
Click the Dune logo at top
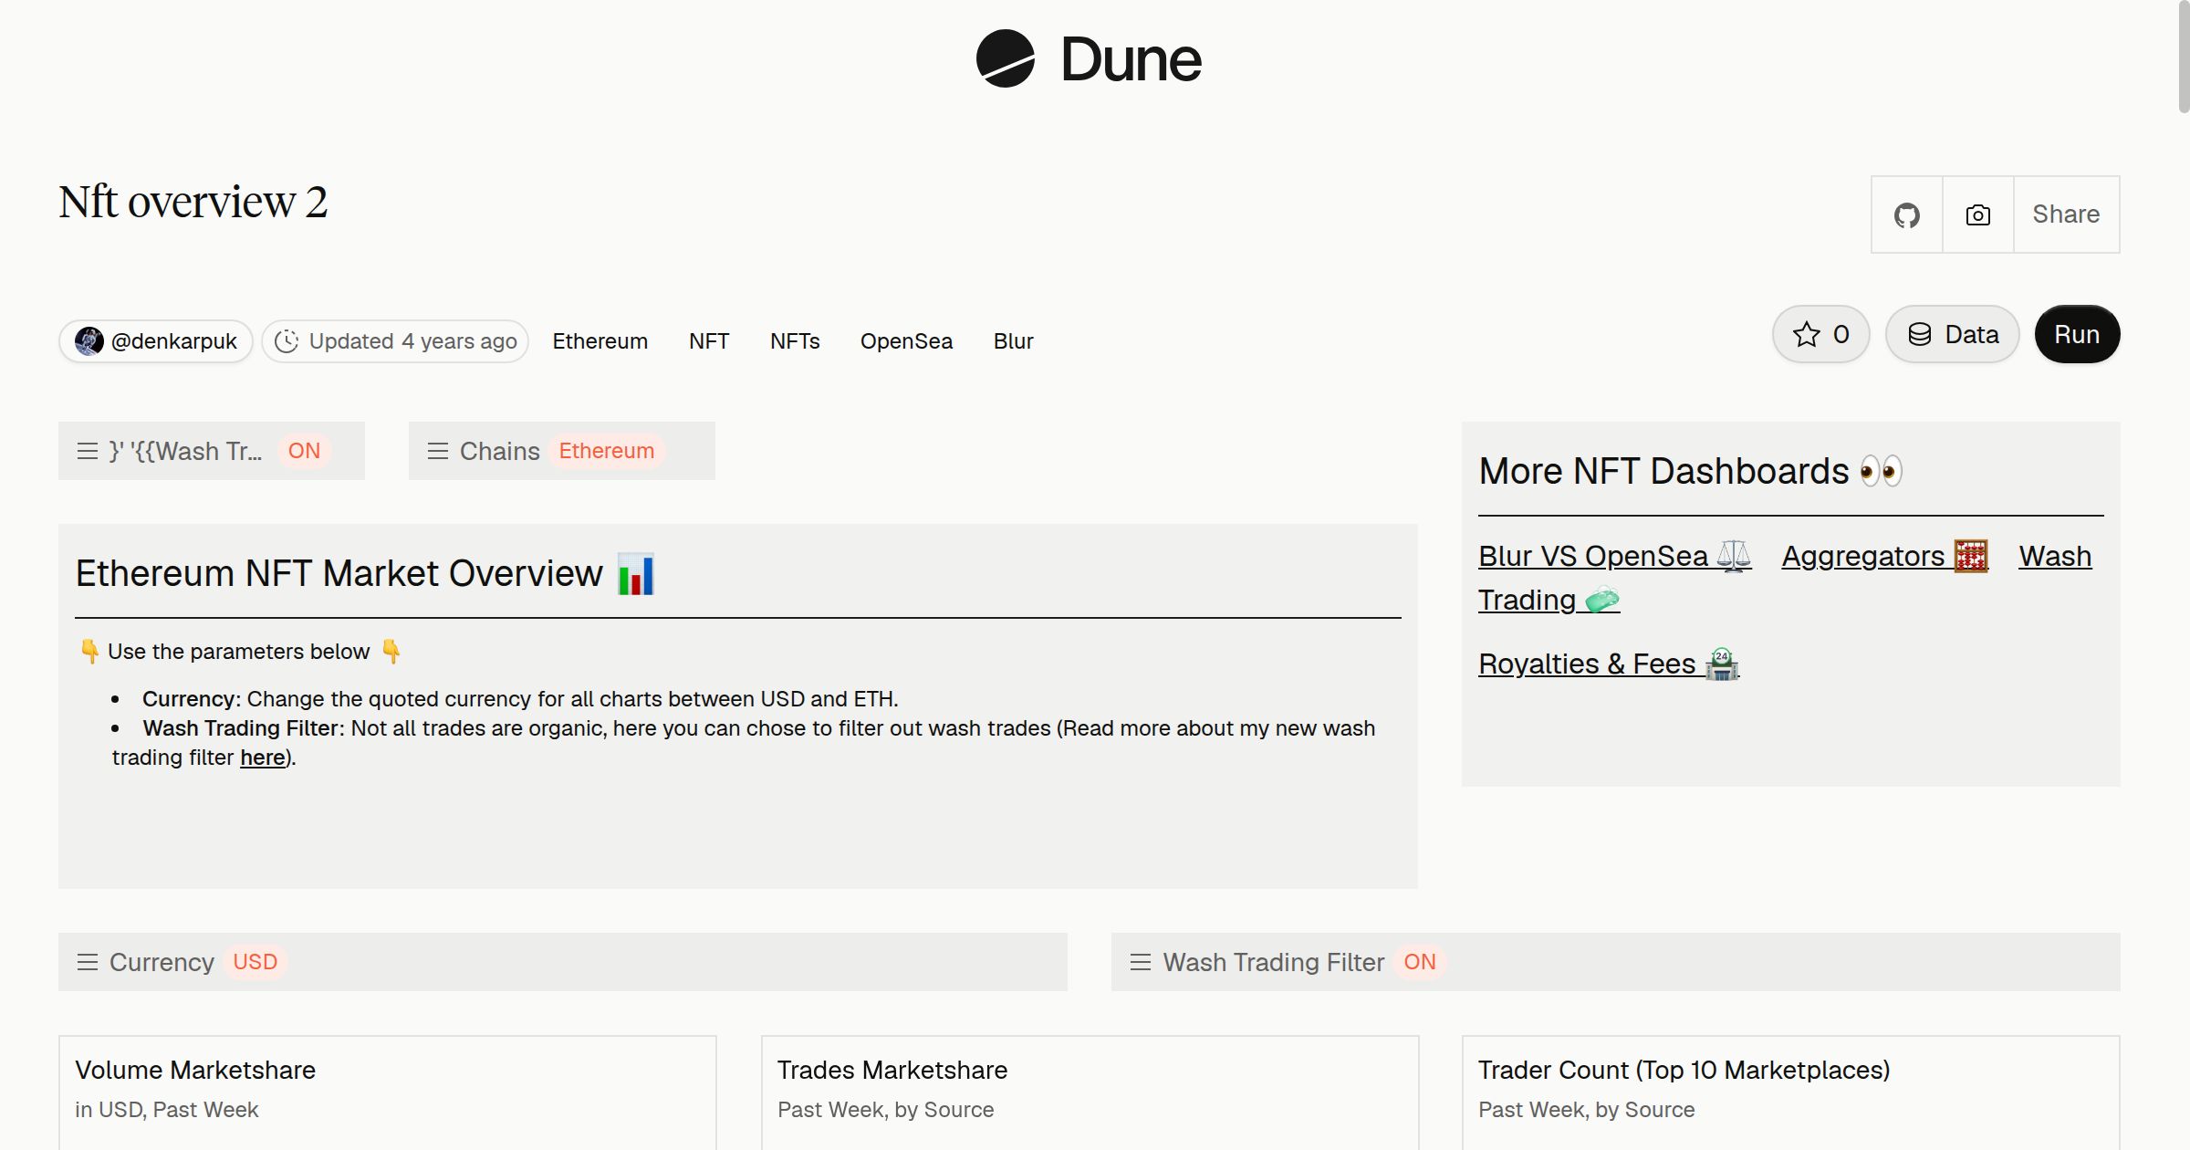pyautogui.click(x=1089, y=59)
